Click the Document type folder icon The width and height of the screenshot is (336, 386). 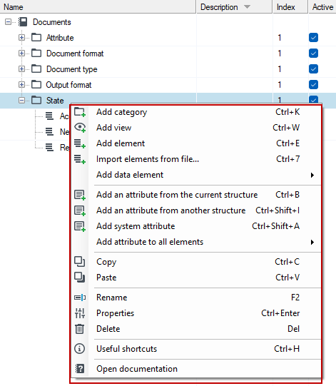tap(36, 69)
